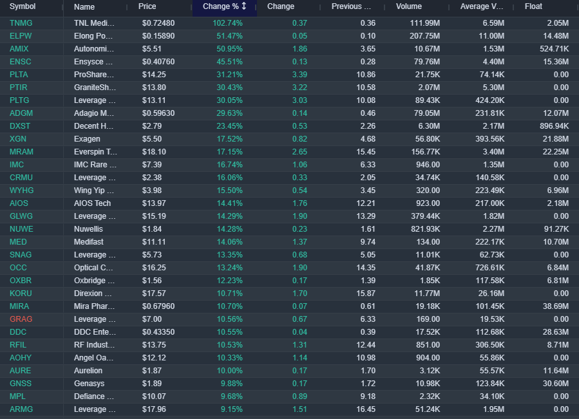Open the ELPW ticker symbol
This screenshot has height=419, width=579.
point(21,36)
